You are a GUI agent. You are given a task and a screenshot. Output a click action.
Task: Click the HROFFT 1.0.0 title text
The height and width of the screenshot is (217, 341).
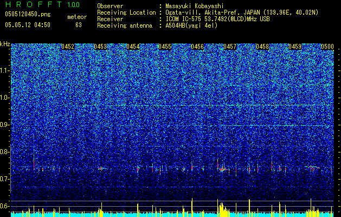(42, 4)
